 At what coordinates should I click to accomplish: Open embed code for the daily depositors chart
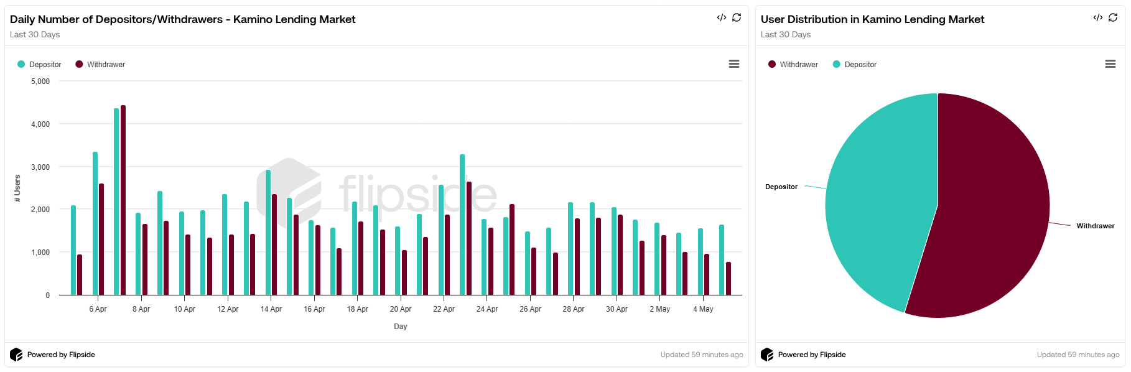721,17
